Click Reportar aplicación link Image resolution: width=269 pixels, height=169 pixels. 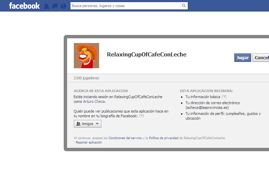click(89, 142)
